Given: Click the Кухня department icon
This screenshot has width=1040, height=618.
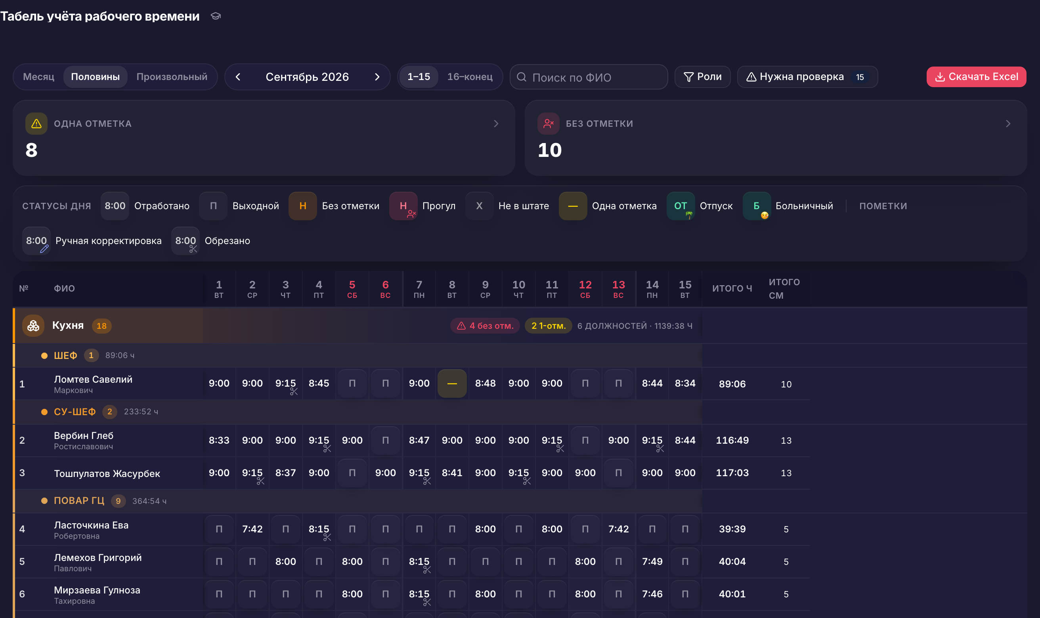Looking at the screenshot, I should [x=33, y=326].
